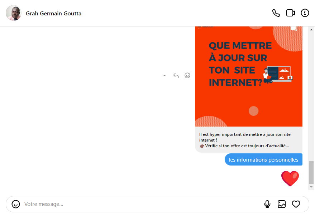Open more options (three dots) beside the shared post

164,75
